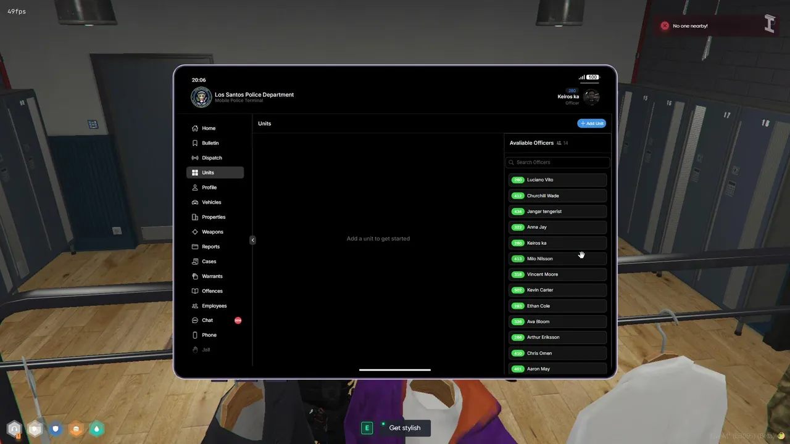Viewport: 790px width, 444px height.
Task: Click the Reports clipboard icon
Action: click(x=195, y=247)
